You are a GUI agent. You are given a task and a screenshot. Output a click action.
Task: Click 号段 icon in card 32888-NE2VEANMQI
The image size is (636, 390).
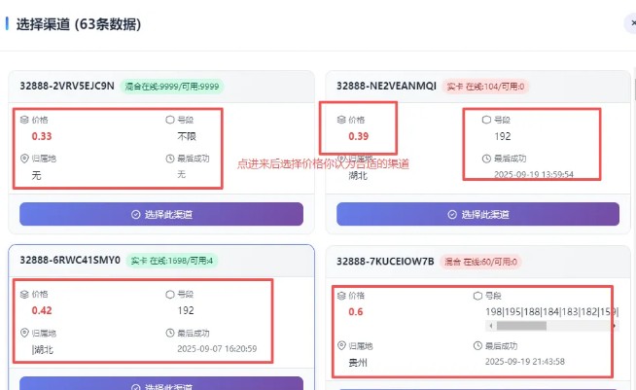[x=487, y=120]
